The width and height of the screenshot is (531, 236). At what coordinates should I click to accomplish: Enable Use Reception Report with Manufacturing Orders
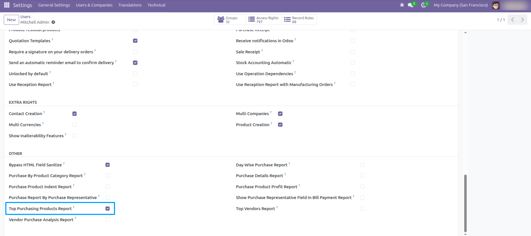pos(353,84)
